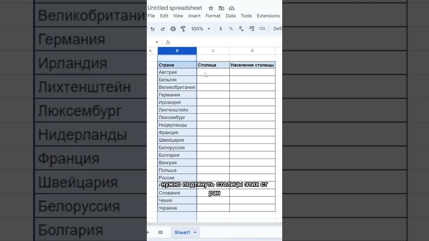Select the Франция cell

point(177,133)
